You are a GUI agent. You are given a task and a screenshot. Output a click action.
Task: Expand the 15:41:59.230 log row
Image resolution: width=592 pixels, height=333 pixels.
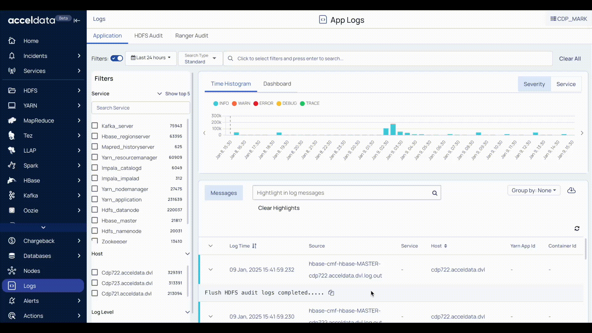coord(211,316)
